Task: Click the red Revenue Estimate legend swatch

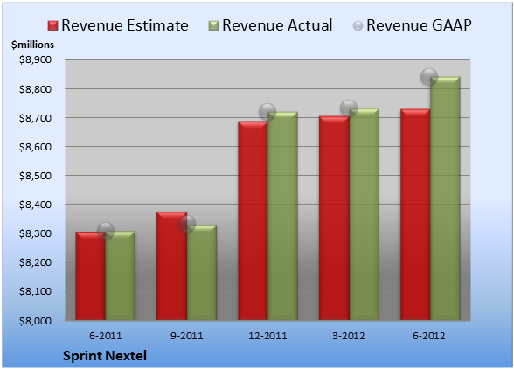Action: click(52, 26)
